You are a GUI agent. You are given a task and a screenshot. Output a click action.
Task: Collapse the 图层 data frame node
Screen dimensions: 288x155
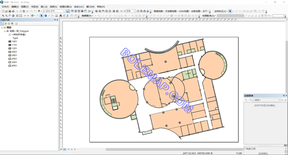pyautogui.click(x=2, y=28)
